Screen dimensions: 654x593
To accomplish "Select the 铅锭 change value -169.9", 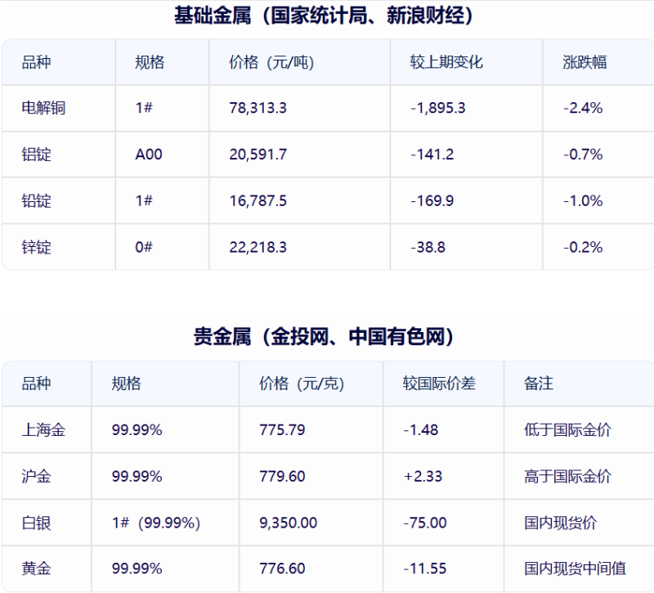I will [x=432, y=200].
